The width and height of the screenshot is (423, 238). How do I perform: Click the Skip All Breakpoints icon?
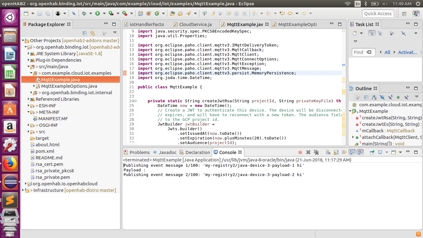(x=74, y=13)
